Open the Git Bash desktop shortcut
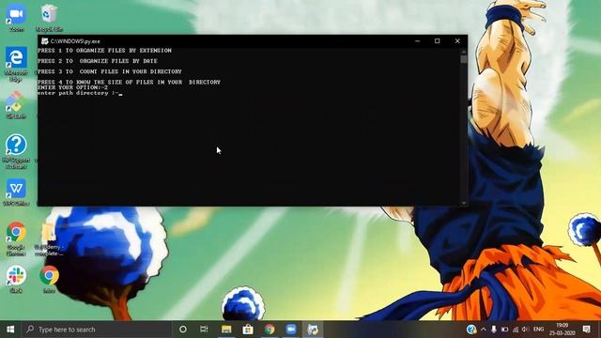 tap(16, 104)
